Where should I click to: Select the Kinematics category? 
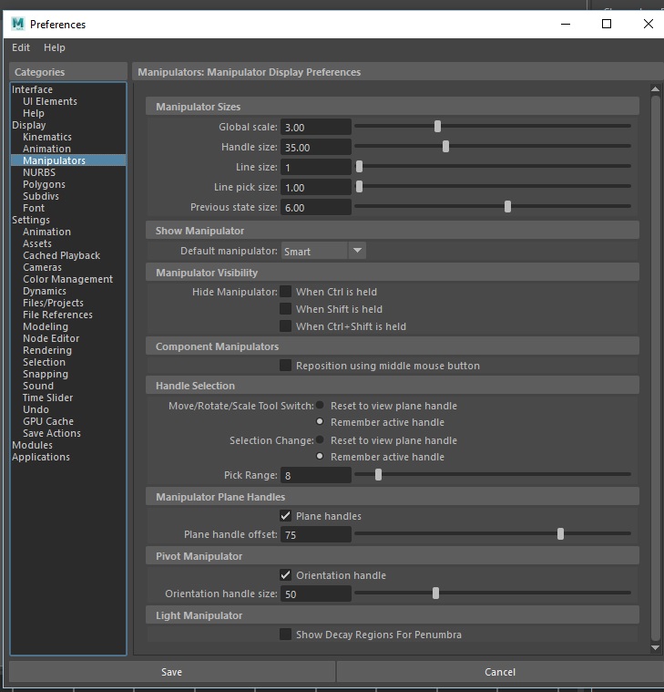(47, 137)
